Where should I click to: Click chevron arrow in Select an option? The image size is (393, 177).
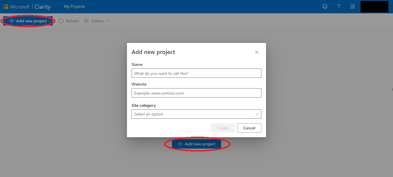[x=257, y=114]
